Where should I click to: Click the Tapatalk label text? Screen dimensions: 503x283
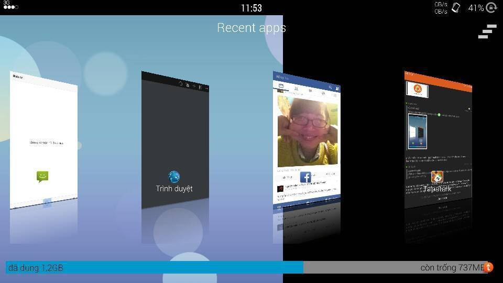coord(438,189)
